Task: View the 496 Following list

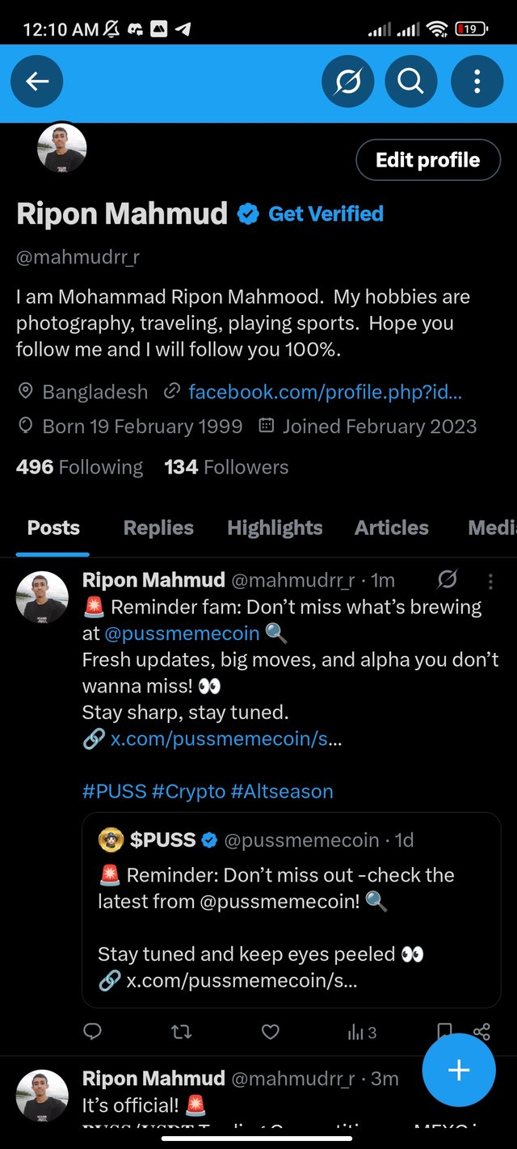Action: tap(79, 467)
